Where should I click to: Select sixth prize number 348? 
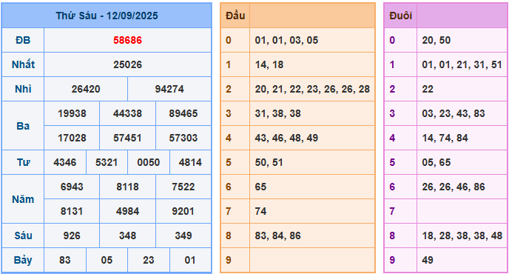[x=127, y=235]
